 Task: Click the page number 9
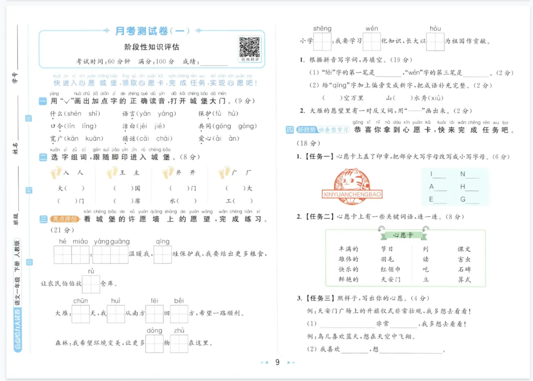[x=277, y=362]
